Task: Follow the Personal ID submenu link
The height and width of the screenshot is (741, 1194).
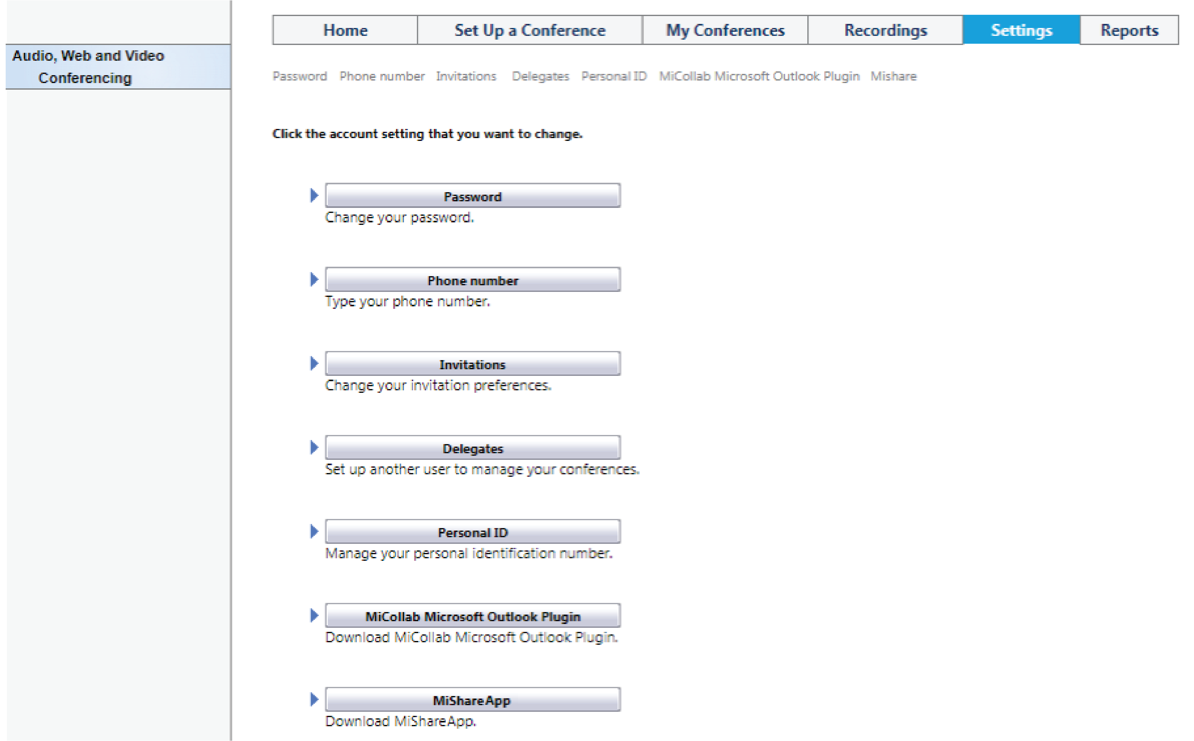Action: [614, 76]
